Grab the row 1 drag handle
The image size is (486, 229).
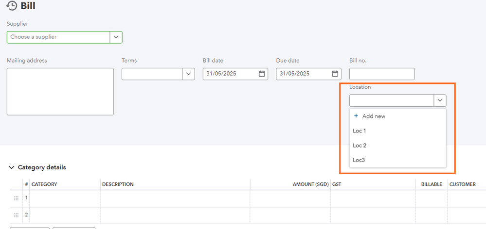tap(16, 198)
